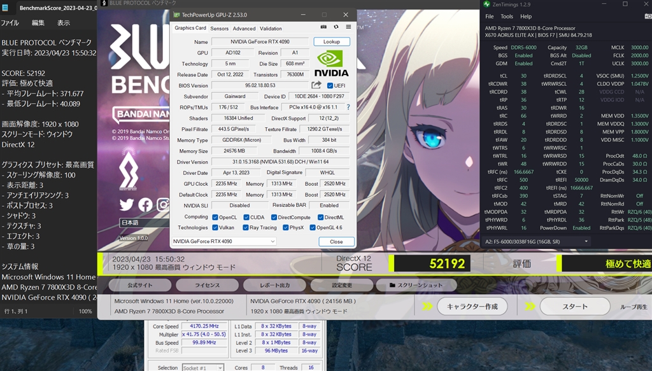This screenshot has height=371, width=652.
Task: Click the Notepad zoom 100% status entry
Action: tap(85, 311)
